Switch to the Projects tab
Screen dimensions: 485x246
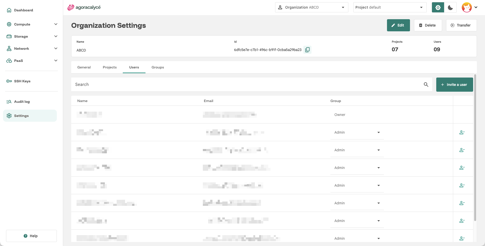click(110, 67)
